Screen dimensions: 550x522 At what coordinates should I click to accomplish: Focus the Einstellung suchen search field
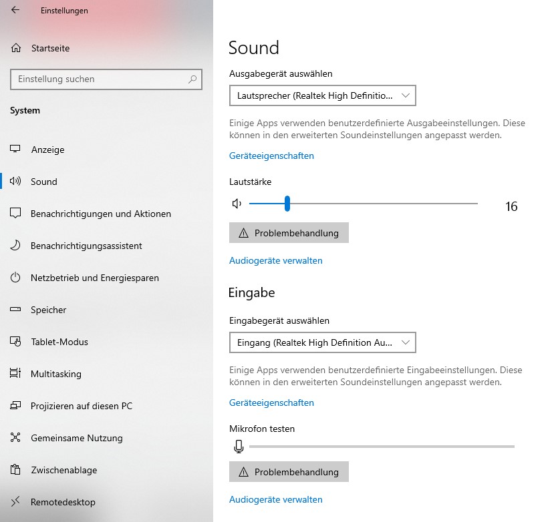click(x=106, y=79)
